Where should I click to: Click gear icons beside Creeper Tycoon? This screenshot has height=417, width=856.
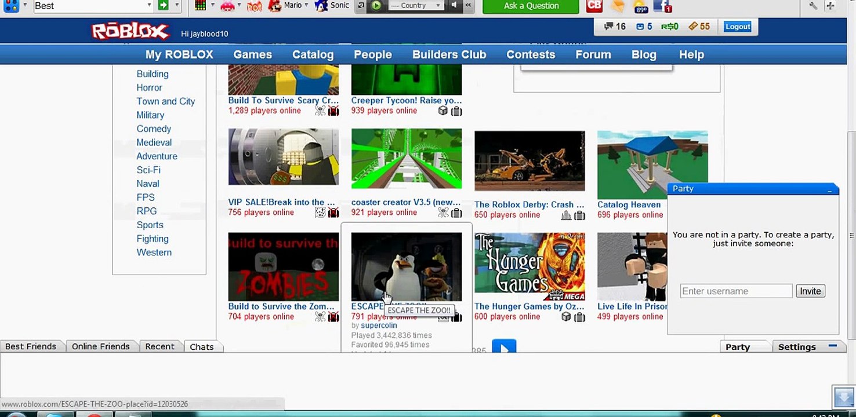click(450, 111)
